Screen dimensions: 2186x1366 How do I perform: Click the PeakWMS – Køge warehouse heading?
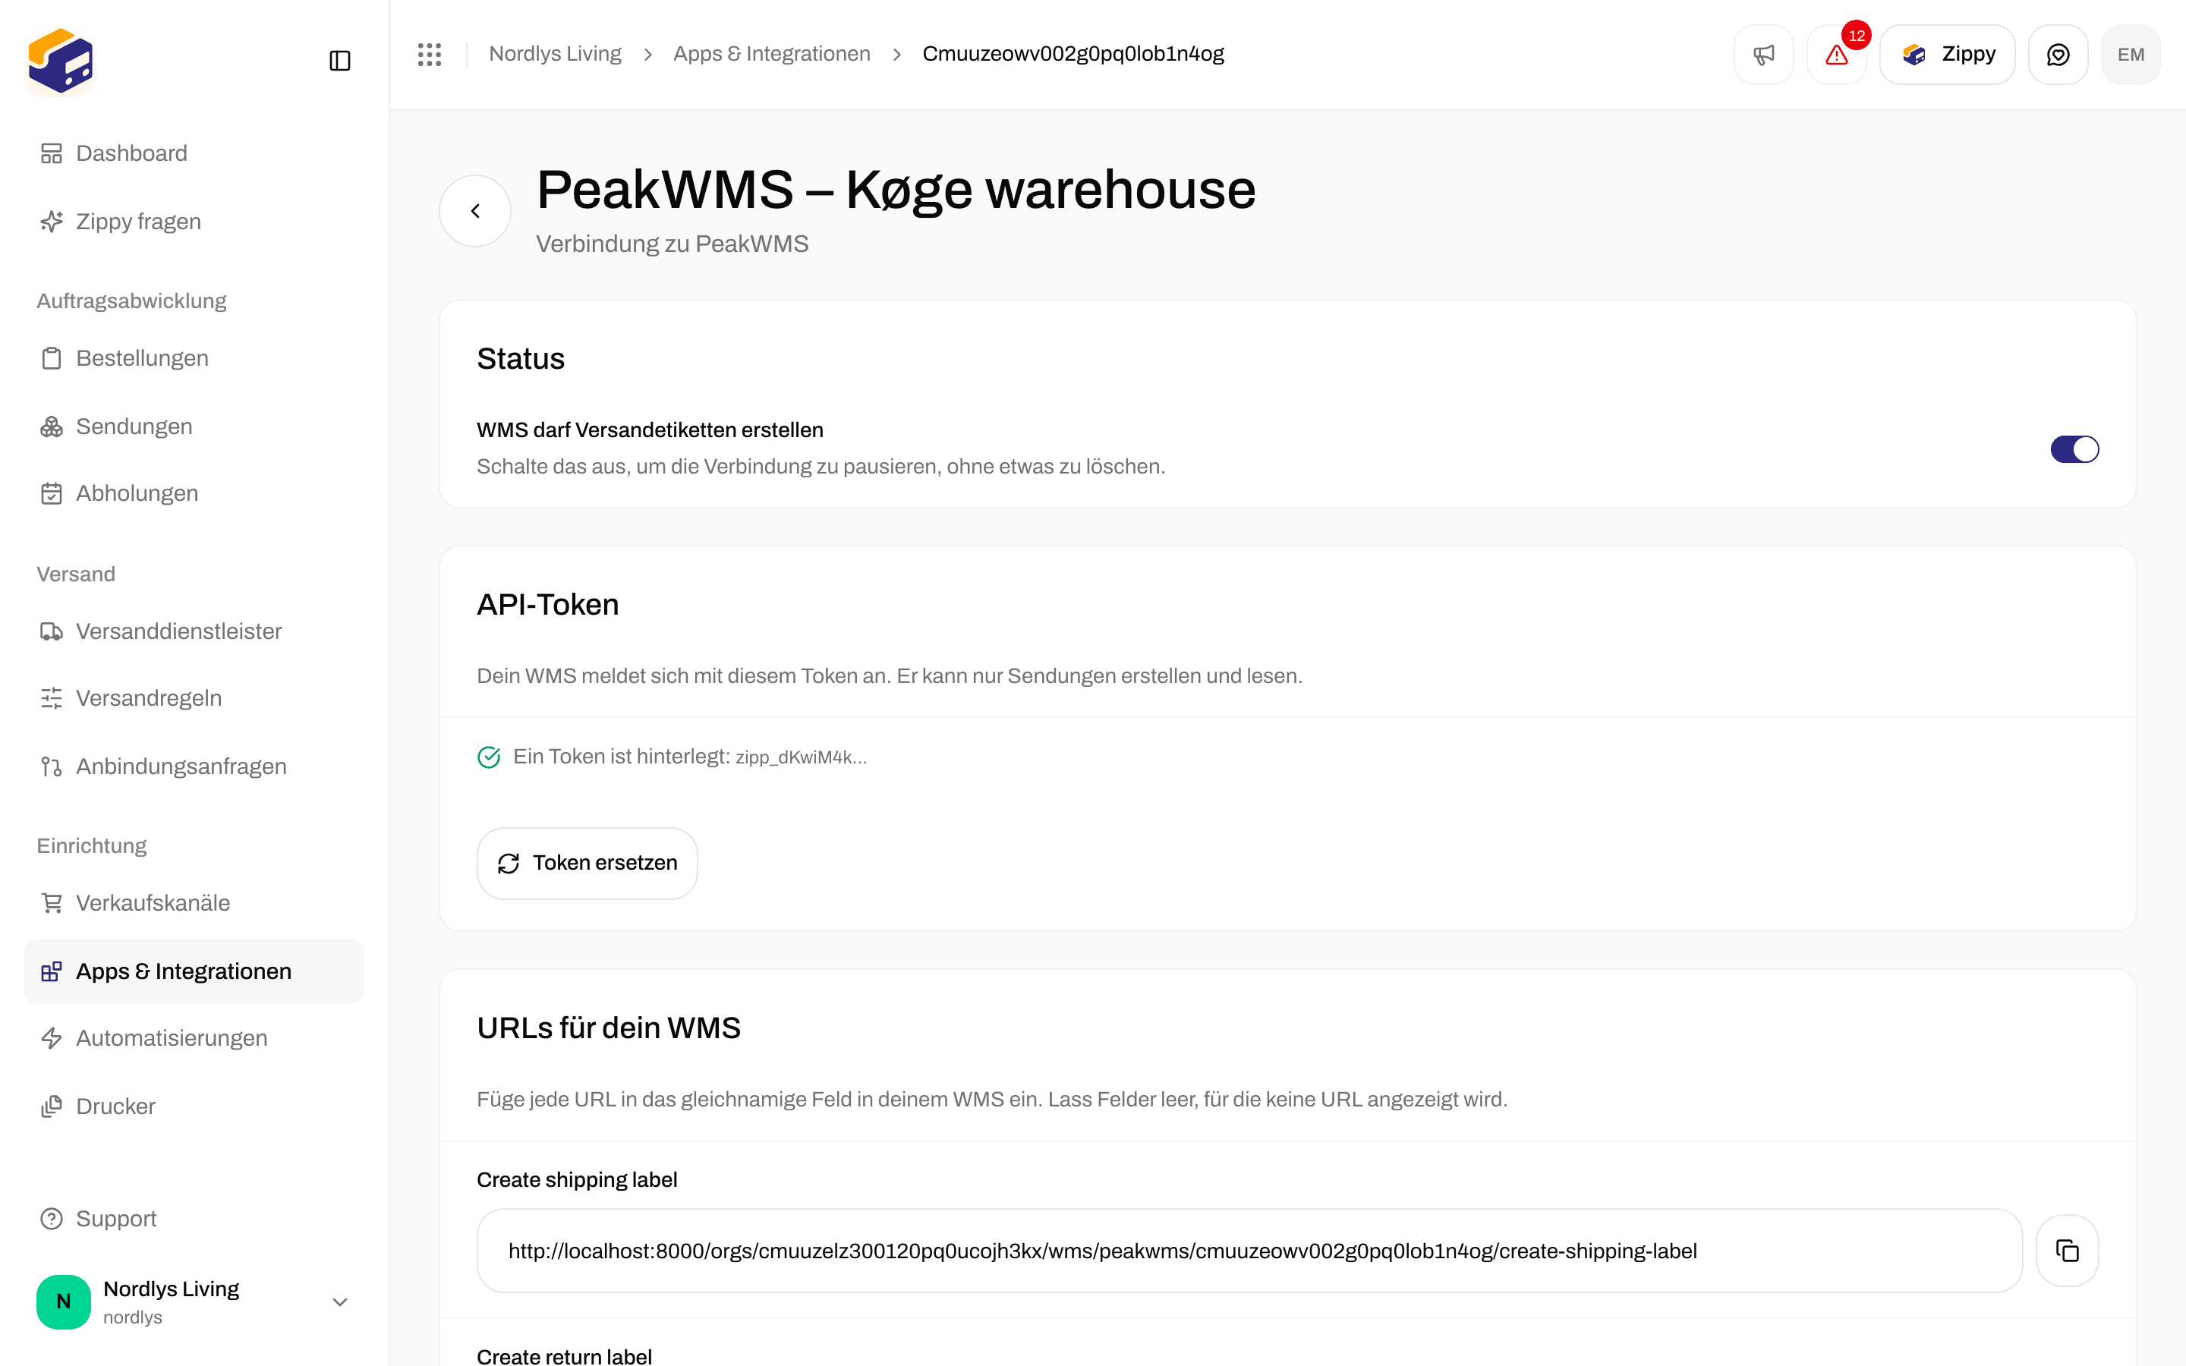tap(895, 190)
